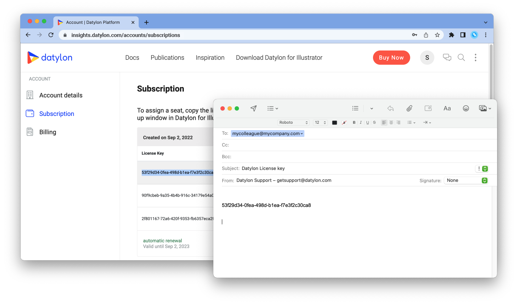Open the Signature None dropdown
The height and width of the screenshot is (304, 517).
[466, 180]
